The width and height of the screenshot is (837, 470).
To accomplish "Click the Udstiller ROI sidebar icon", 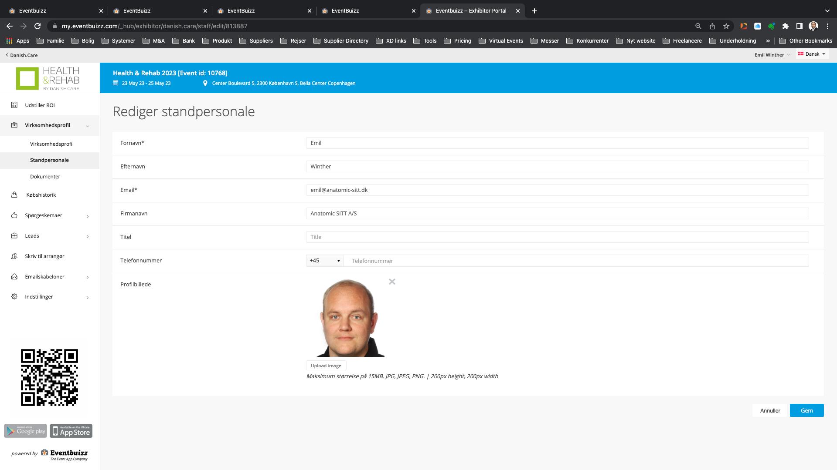I will pos(14,105).
